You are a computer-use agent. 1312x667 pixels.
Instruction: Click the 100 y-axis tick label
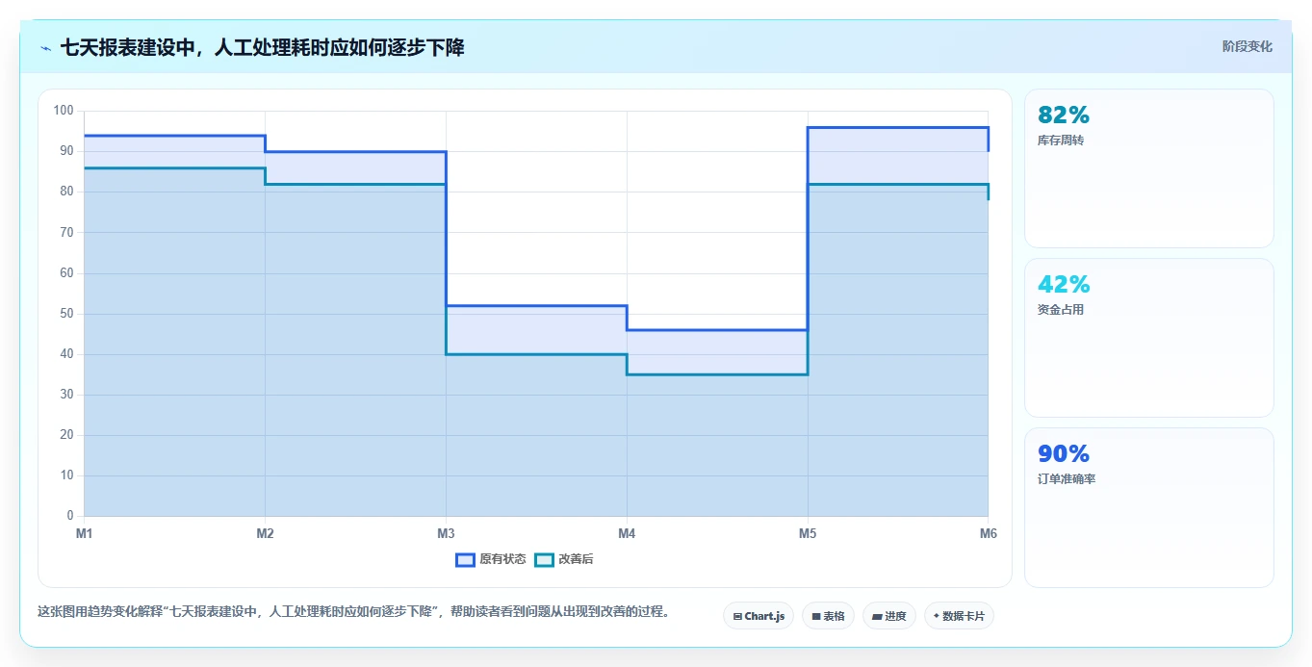(x=64, y=111)
